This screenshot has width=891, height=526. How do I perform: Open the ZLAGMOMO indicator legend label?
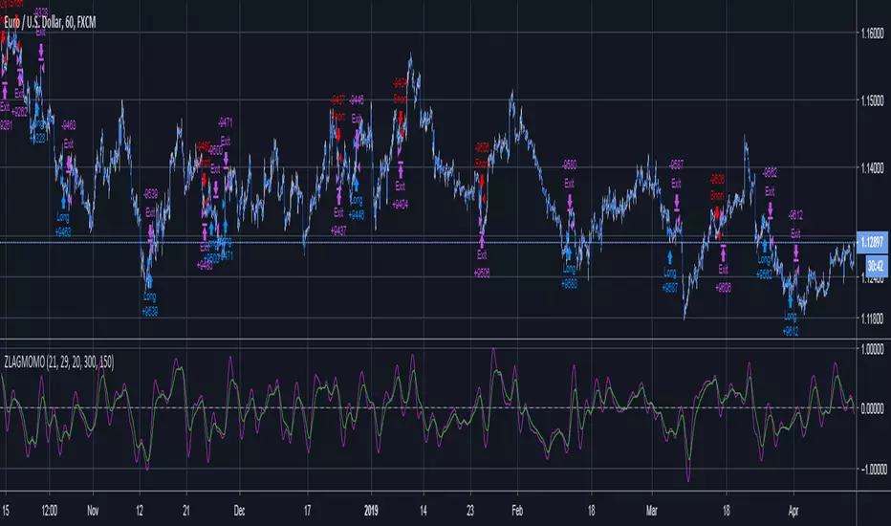[x=58, y=362]
